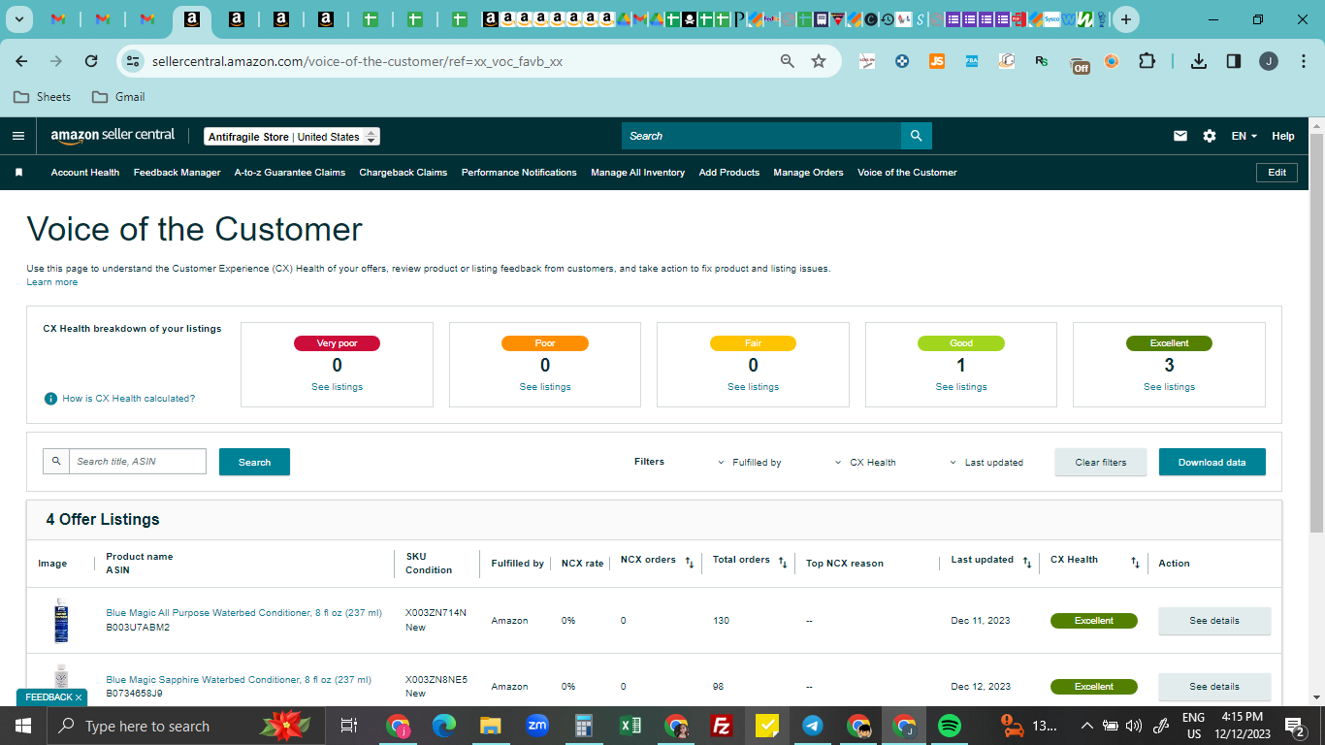Open Blue Magic All Purpose Waterbed Conditioner link
Screen dimensions: 1325x745
coord(244,613)
